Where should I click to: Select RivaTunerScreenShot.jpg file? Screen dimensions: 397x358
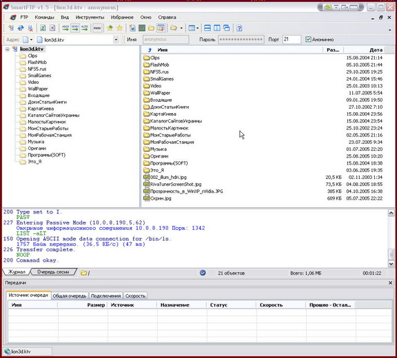point(176,185)
